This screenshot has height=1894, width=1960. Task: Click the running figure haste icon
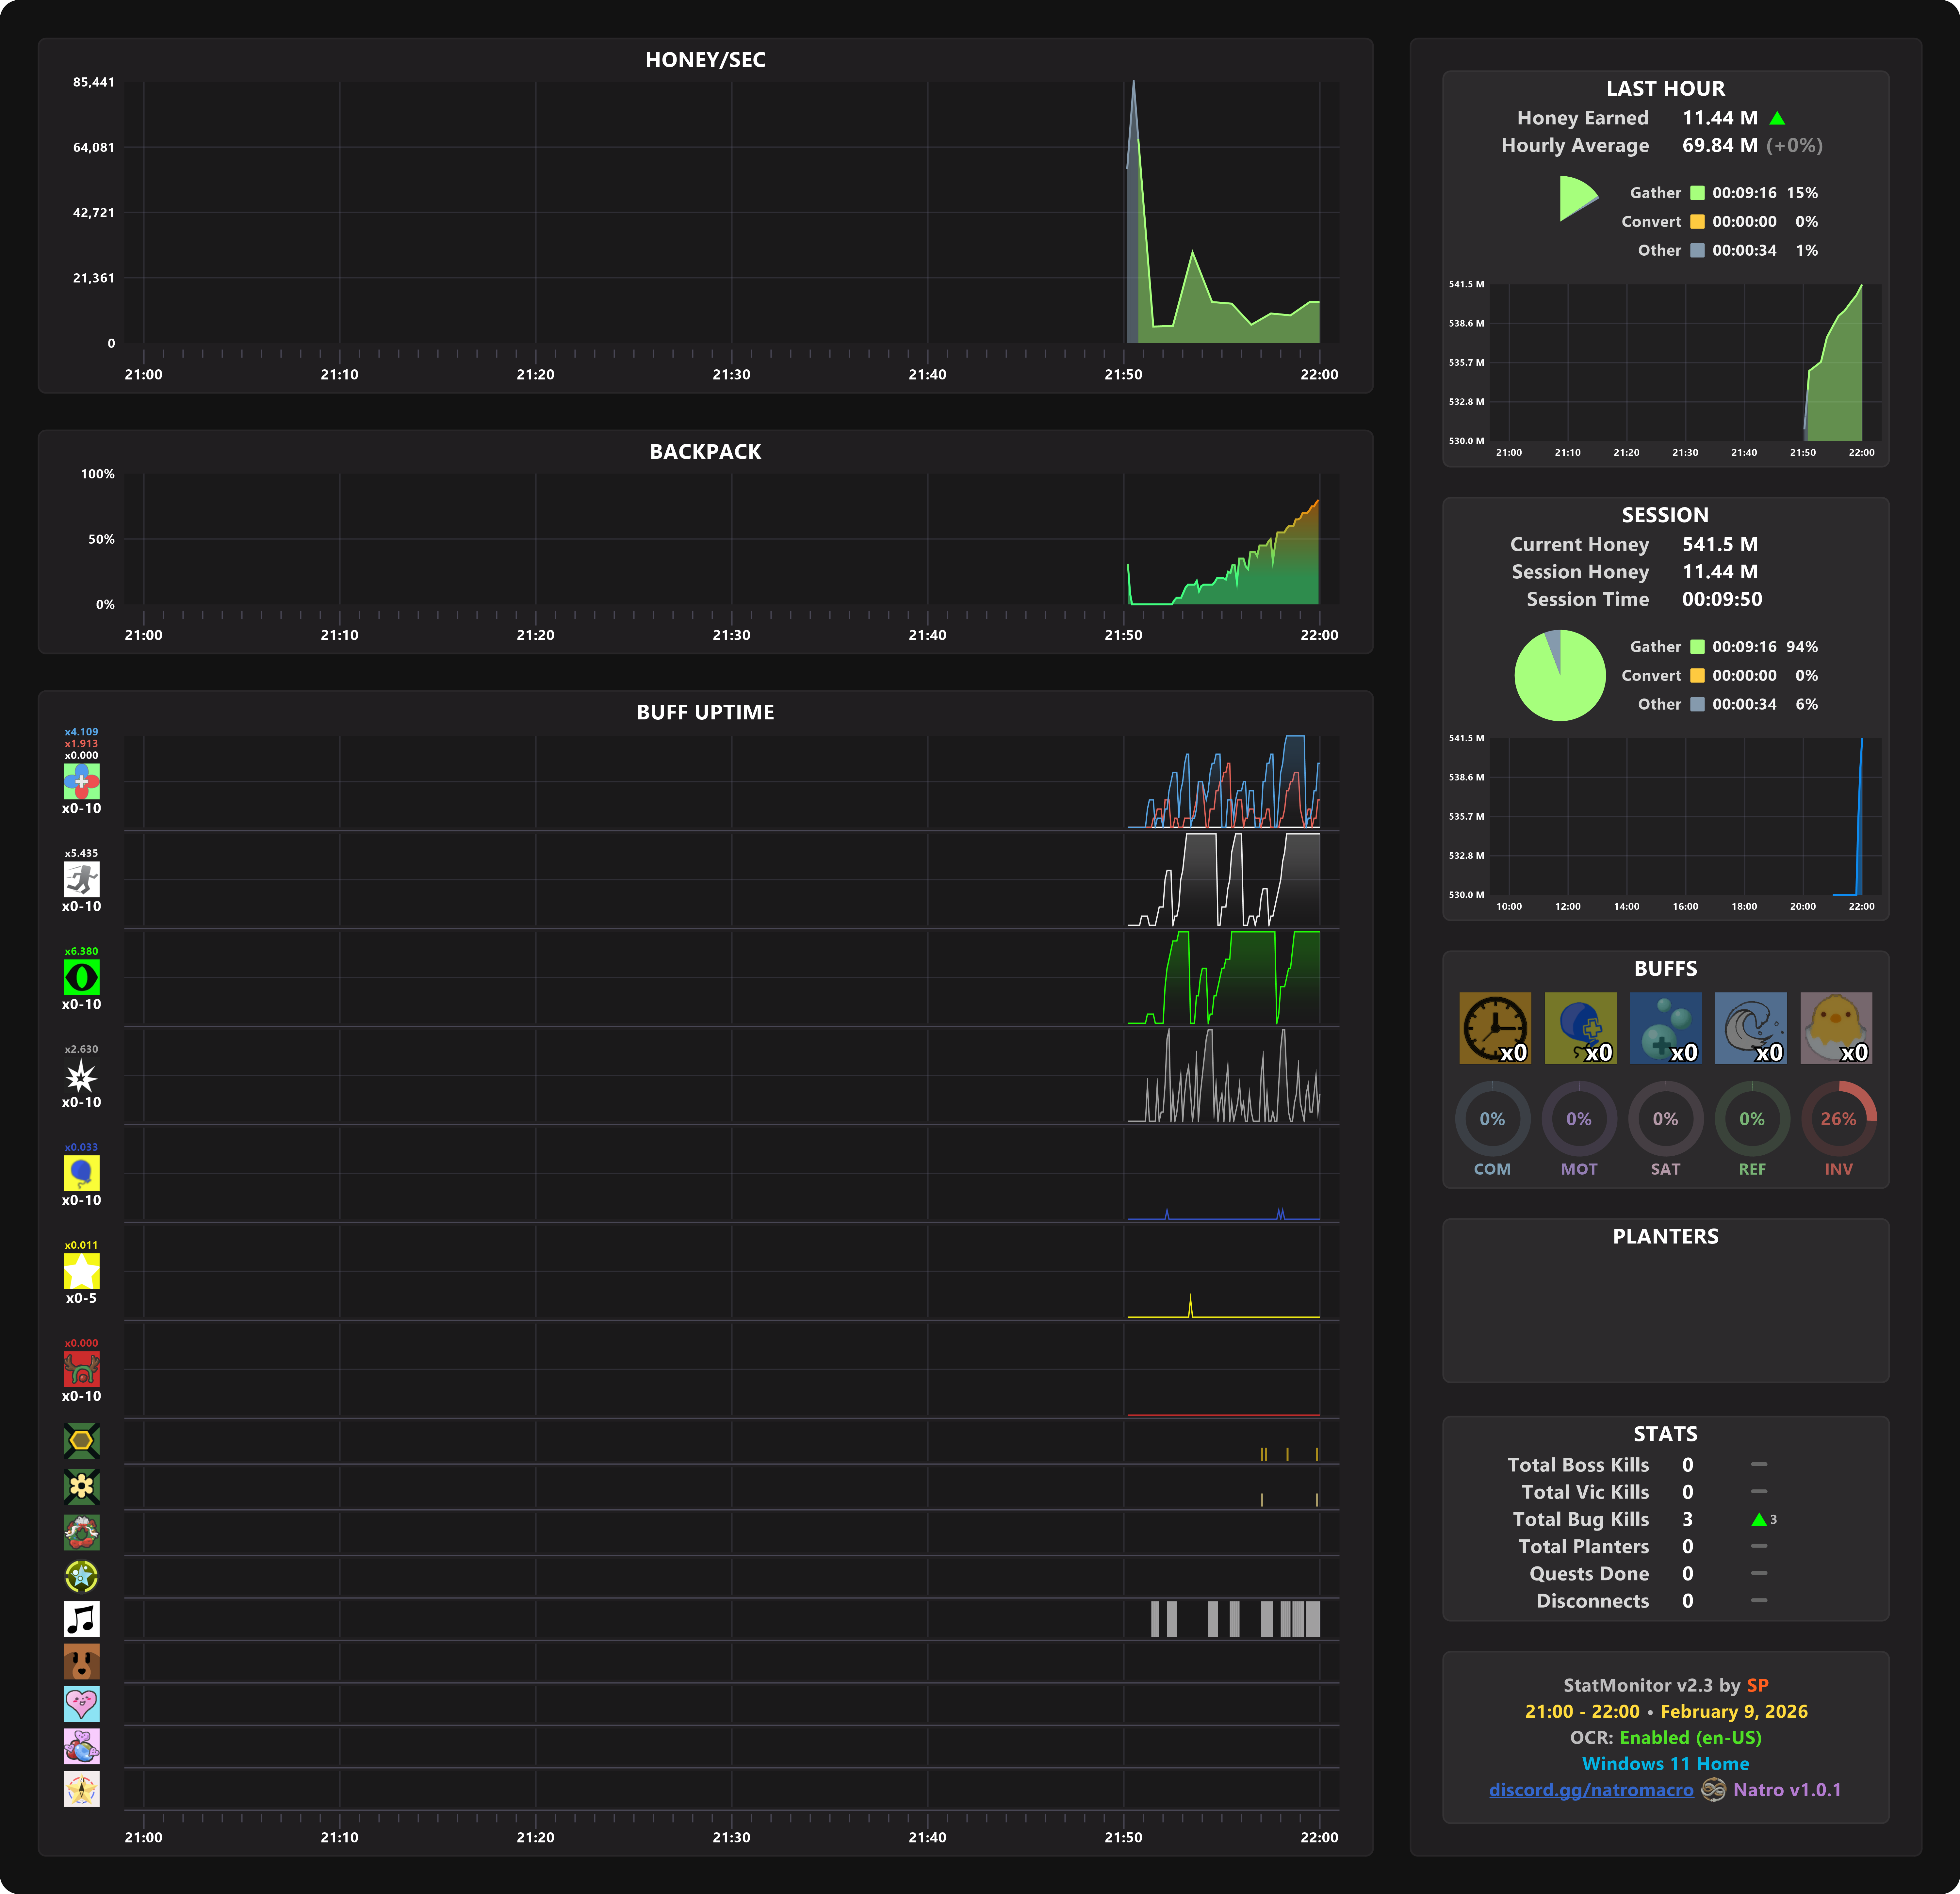pyautogui.click(x=81, y=879)
